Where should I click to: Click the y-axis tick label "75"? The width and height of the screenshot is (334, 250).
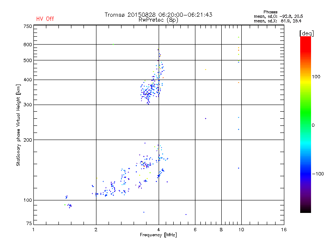click(29, 223)
